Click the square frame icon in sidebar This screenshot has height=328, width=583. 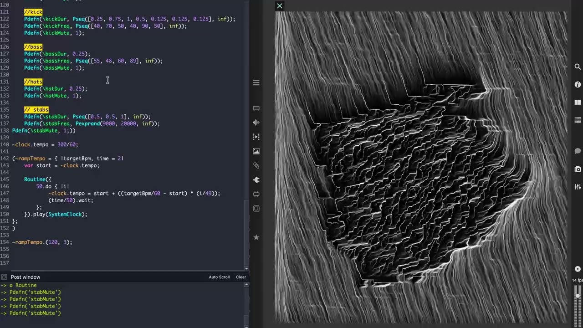click(256, 209)
